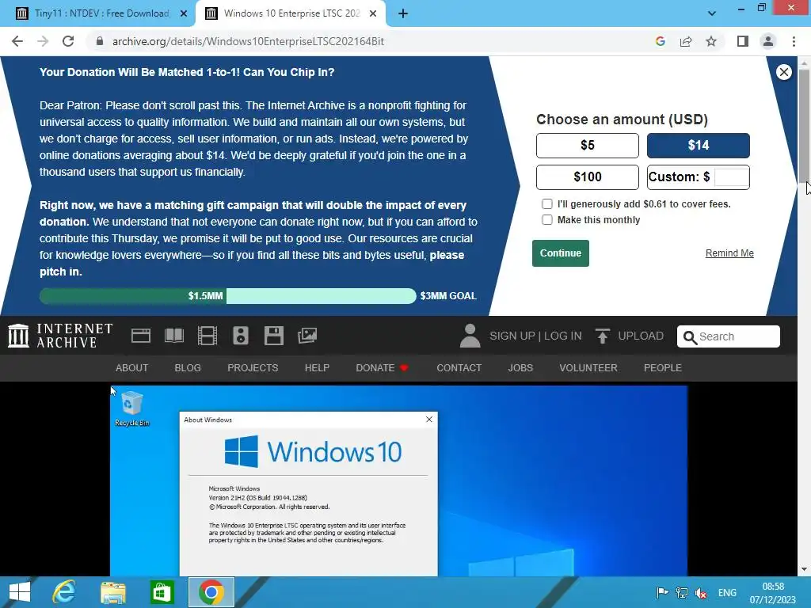Click the UPLOAD link
The width and height of the screenshot is (811, 608).
[640, 336]
